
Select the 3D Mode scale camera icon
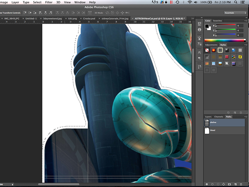click(x=127, y=13)
